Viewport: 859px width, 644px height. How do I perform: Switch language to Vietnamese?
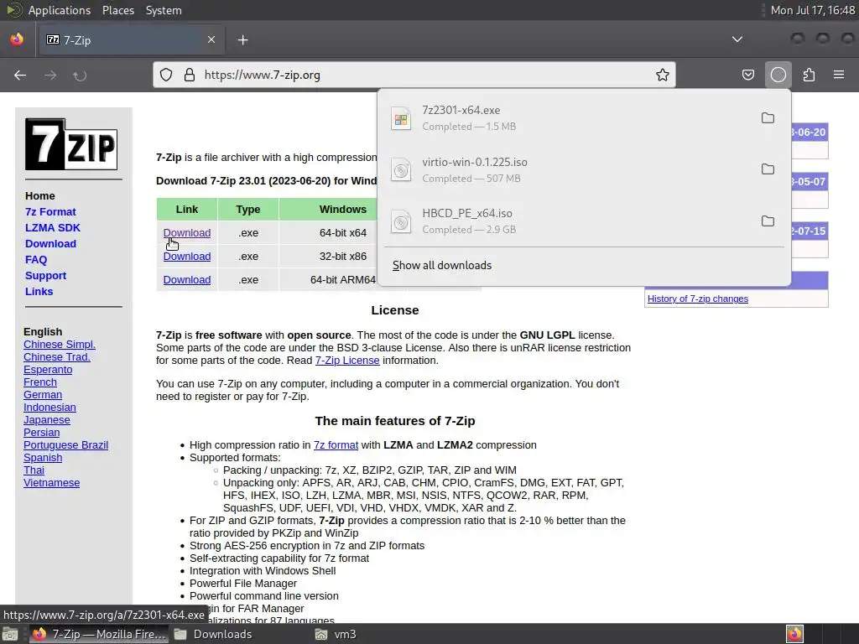(51, 483)
